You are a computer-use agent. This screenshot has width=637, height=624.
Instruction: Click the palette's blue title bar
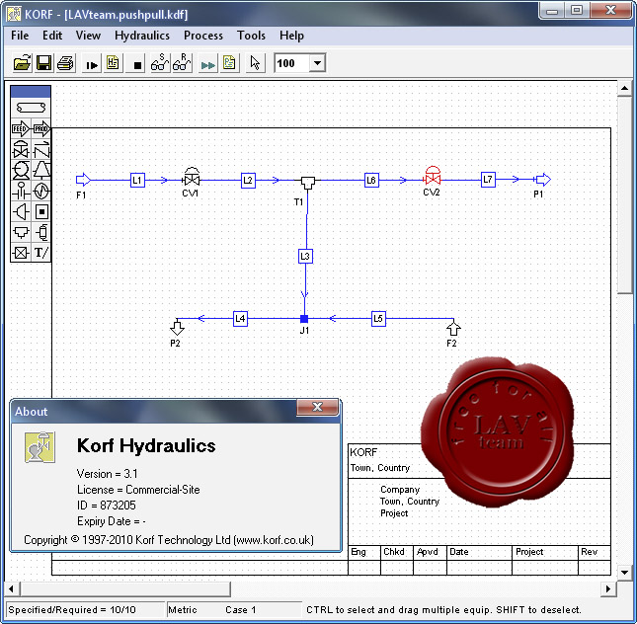pos(31,92)
